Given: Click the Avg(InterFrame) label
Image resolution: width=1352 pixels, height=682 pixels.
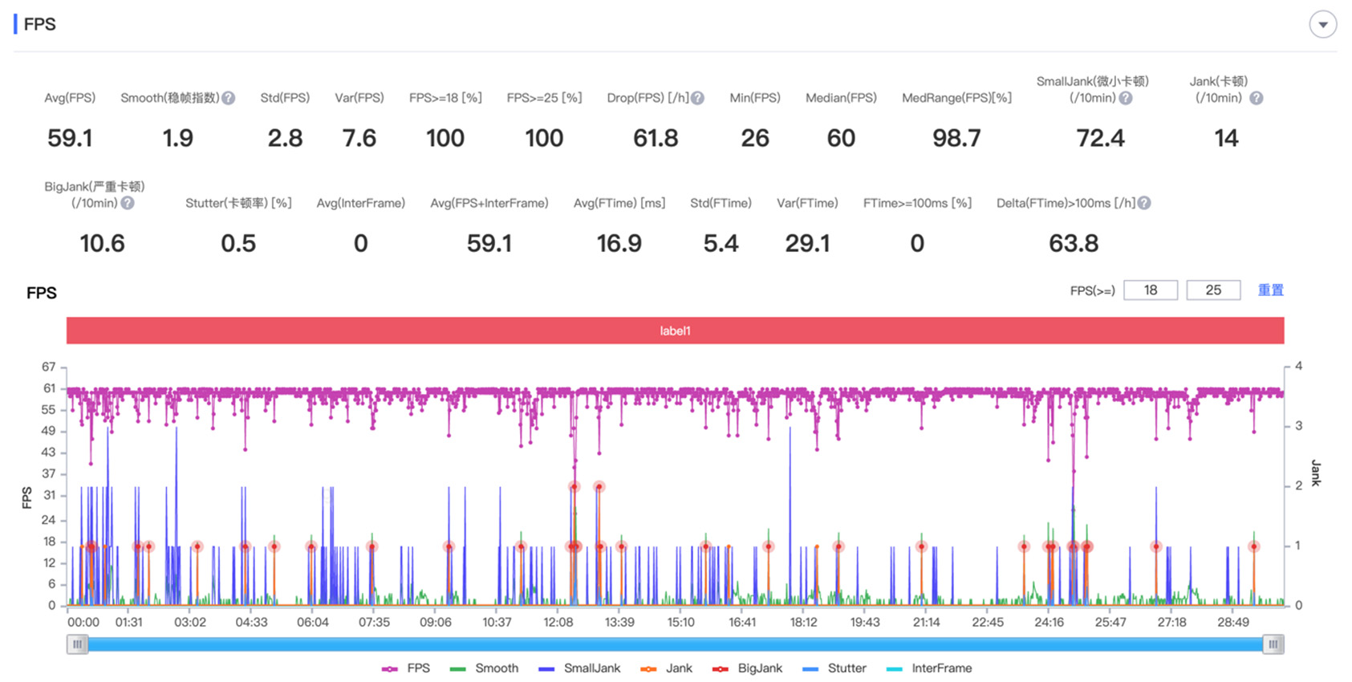Looking at the screenshot, I should [360, 203].
